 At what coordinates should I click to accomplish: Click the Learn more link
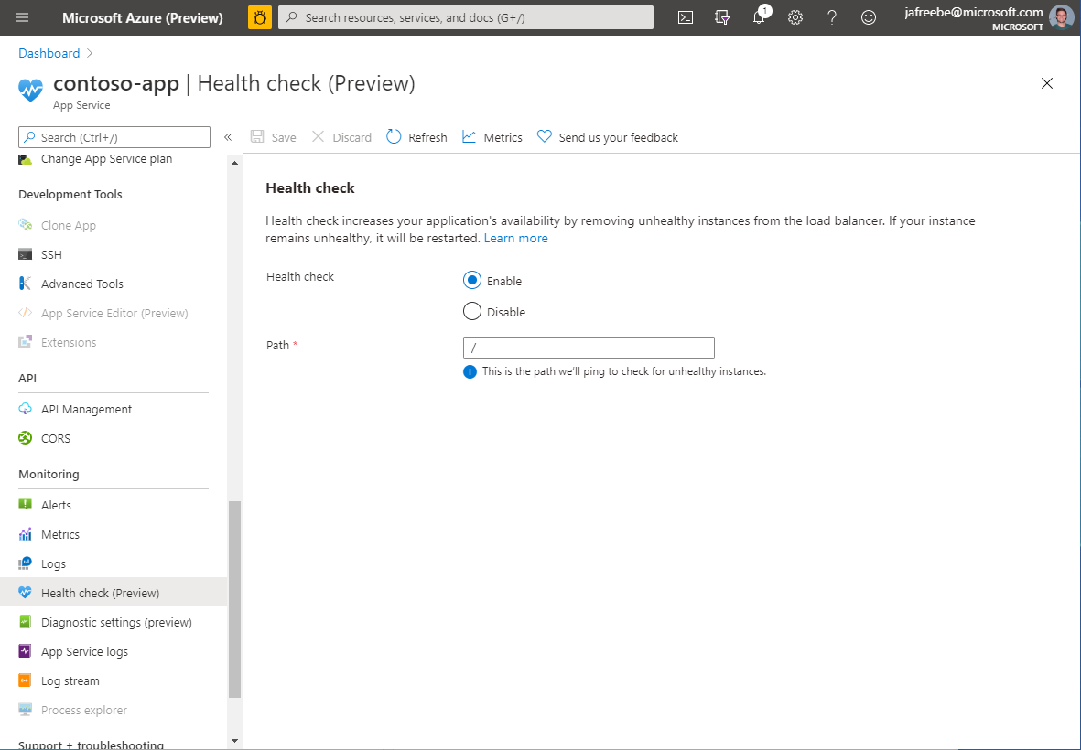pyautogui.click(x=515, y=238)
